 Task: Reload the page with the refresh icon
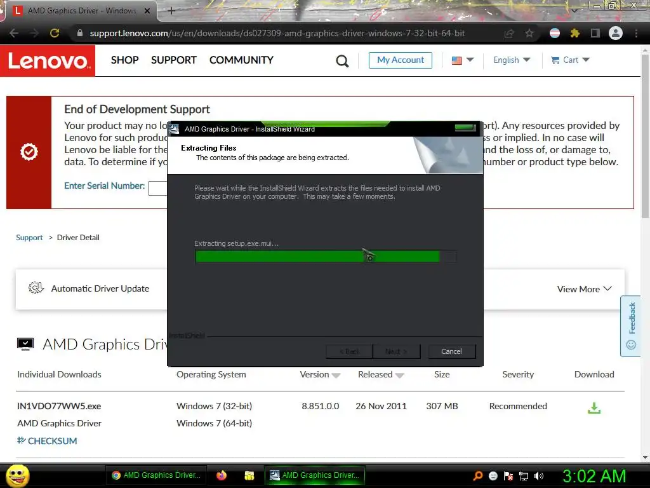pos(55,33)
